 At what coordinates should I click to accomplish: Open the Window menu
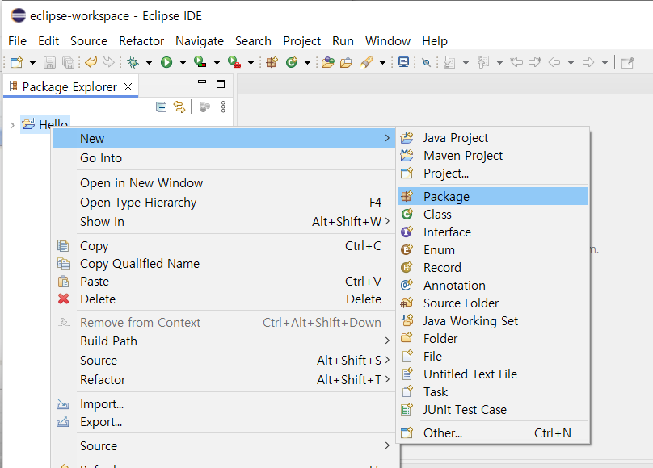point(388,40)
